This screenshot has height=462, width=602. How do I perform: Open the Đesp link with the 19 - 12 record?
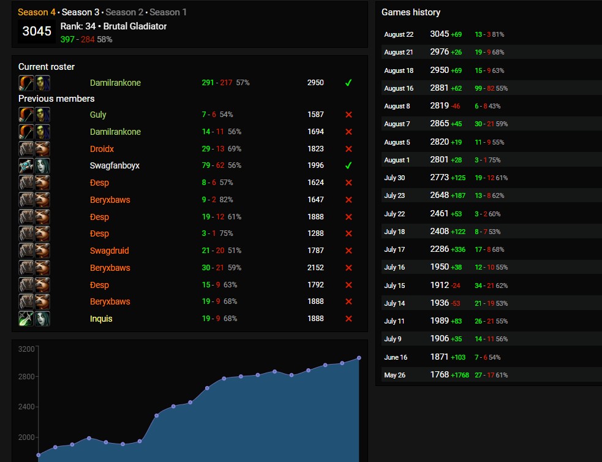(x=99, y=217)
